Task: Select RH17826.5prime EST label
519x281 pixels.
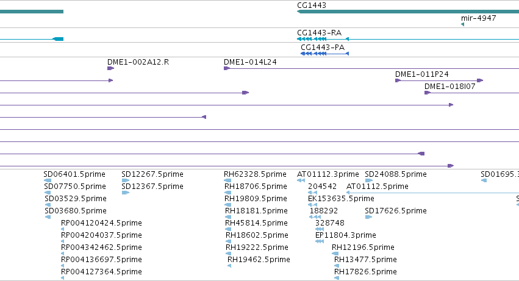Action: pyautogui.click(x=365, y=272)
